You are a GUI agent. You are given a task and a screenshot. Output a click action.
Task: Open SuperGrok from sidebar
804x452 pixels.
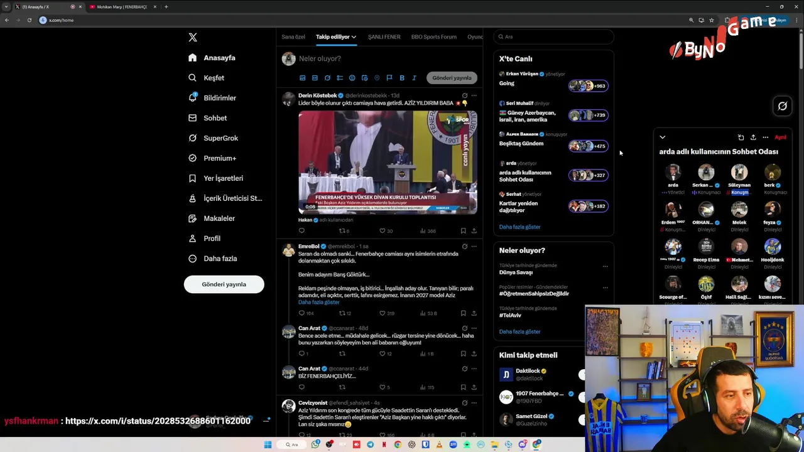tap(213, 138)
